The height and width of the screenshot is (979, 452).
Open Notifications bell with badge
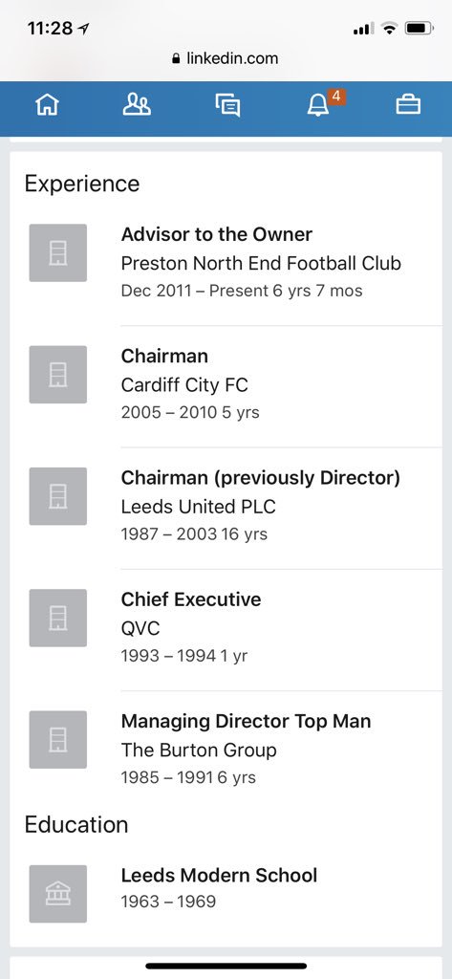318,105
